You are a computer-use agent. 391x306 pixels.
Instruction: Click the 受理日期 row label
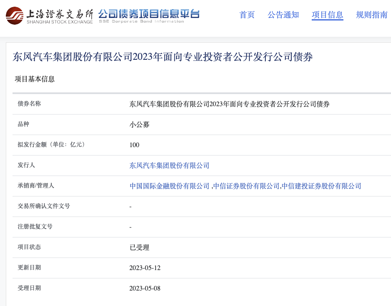[x=29, y=288]
